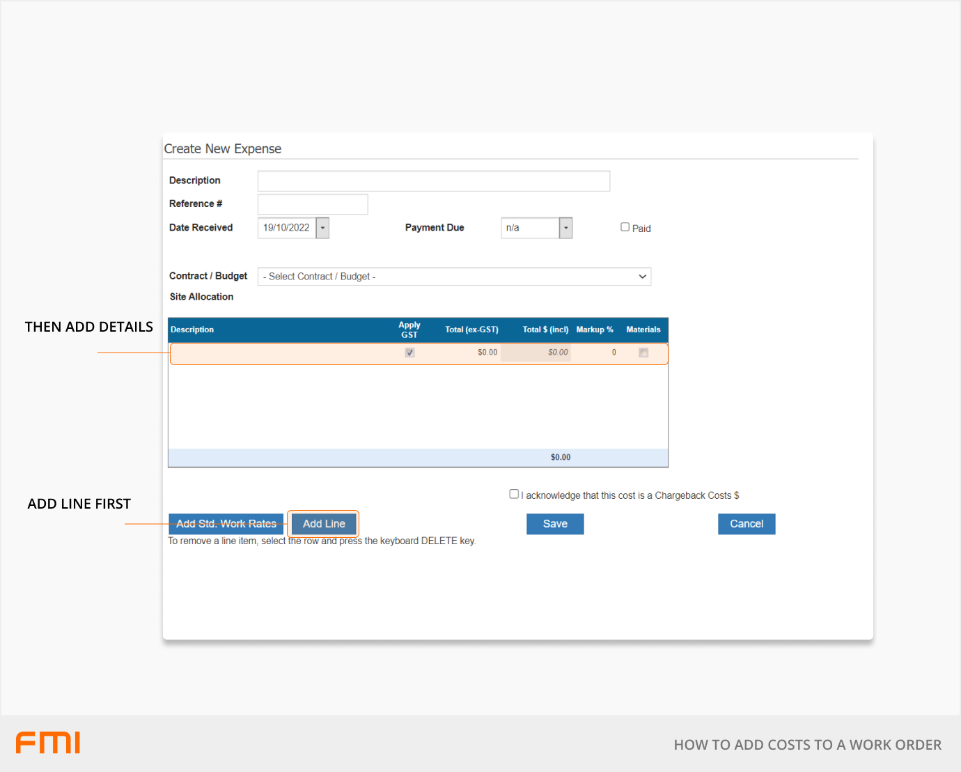Click the Markup % column header
The width and height of the screenshot is (961, 772).
coord(594,330)
